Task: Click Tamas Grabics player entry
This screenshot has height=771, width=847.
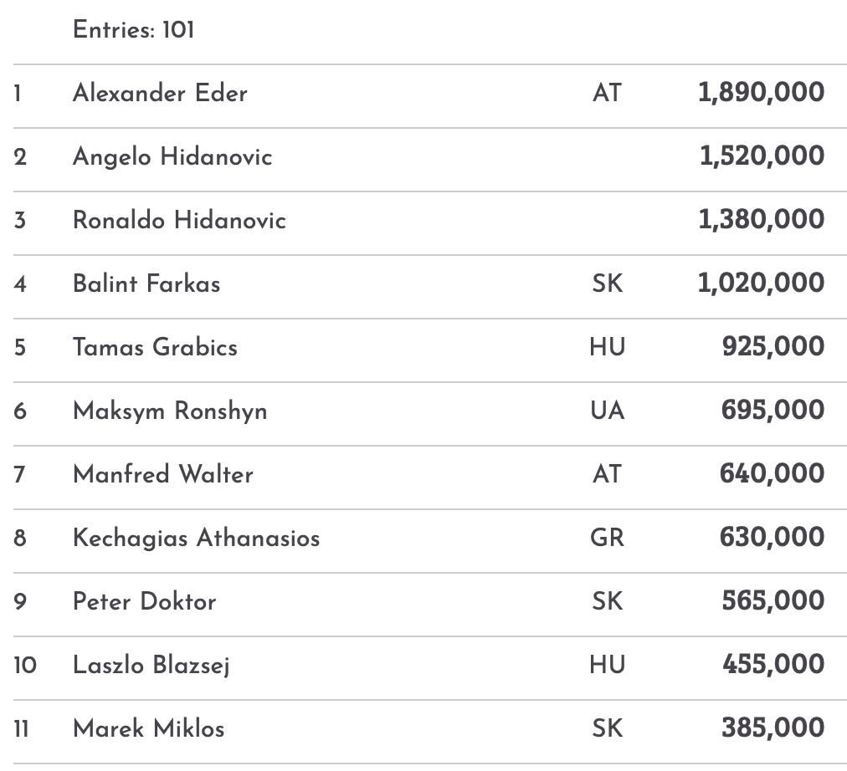Action: tap(155, 347)
